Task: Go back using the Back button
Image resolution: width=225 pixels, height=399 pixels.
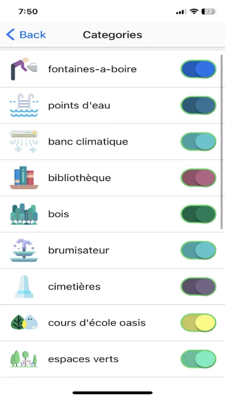Action: tap(26, 34)
